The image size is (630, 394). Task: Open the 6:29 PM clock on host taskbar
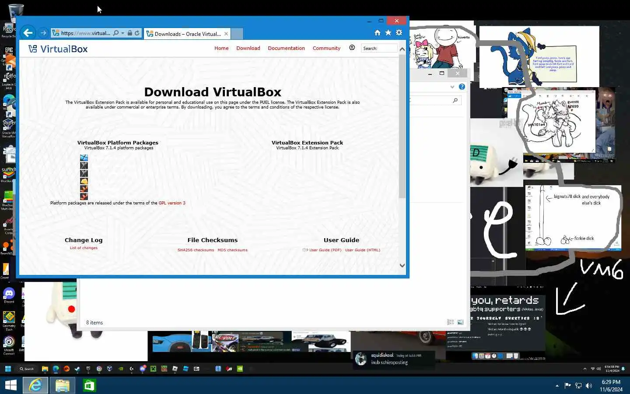(611, 386)
